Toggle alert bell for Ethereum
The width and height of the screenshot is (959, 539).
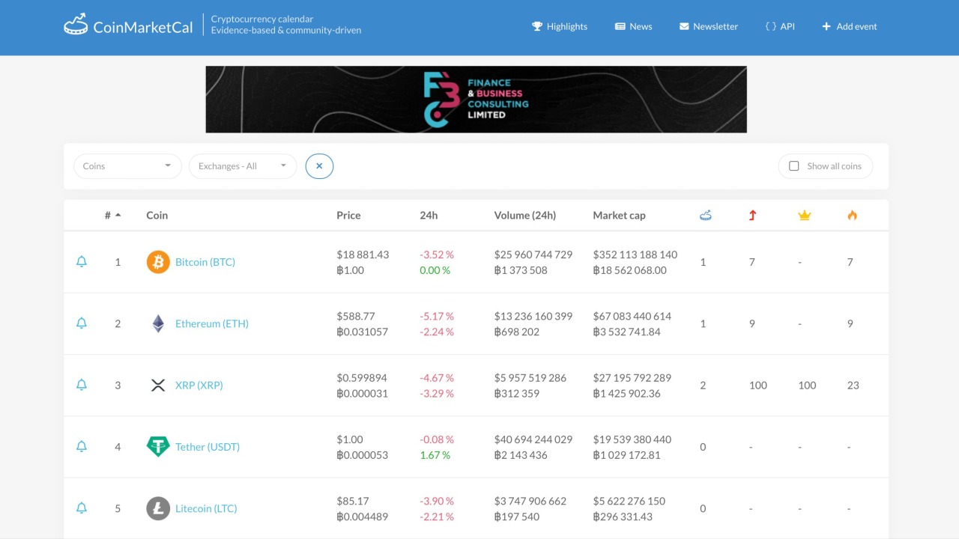click(x=82, y=323)
